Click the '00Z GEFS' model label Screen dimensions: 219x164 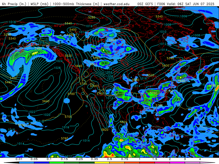[145, 4]
